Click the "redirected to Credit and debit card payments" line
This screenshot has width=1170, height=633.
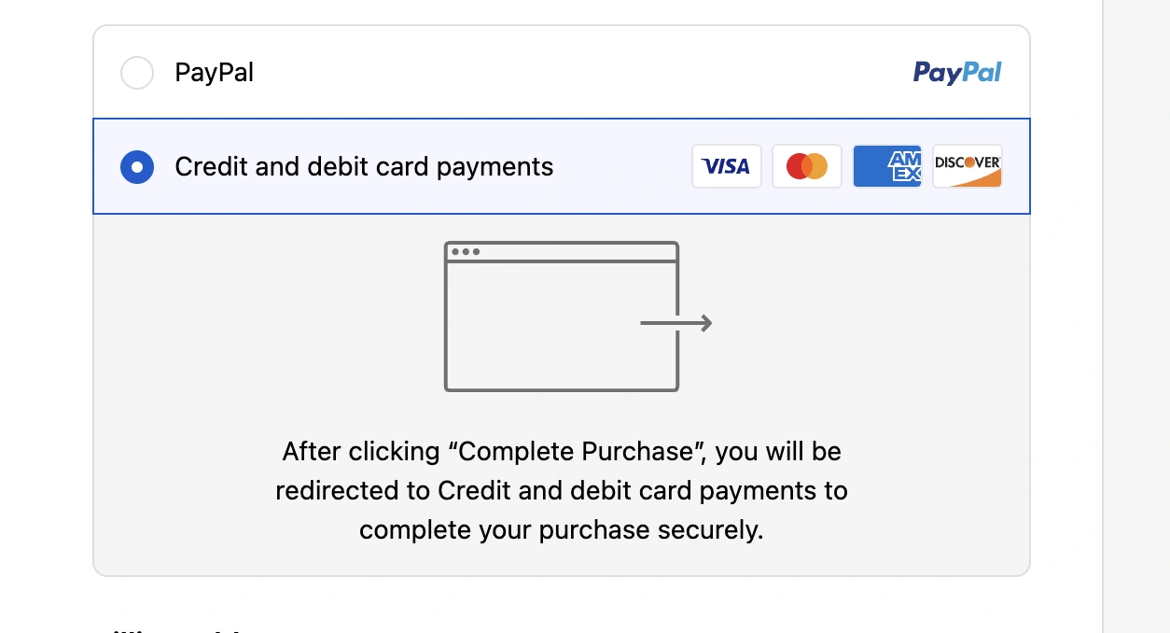click(x=561, y=491)
